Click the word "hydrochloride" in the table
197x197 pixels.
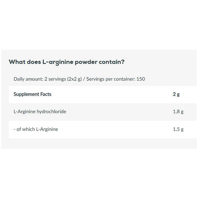click(x=51, y=112)
